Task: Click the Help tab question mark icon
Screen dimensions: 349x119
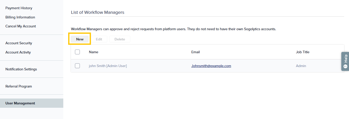Action: coord(345,67)
